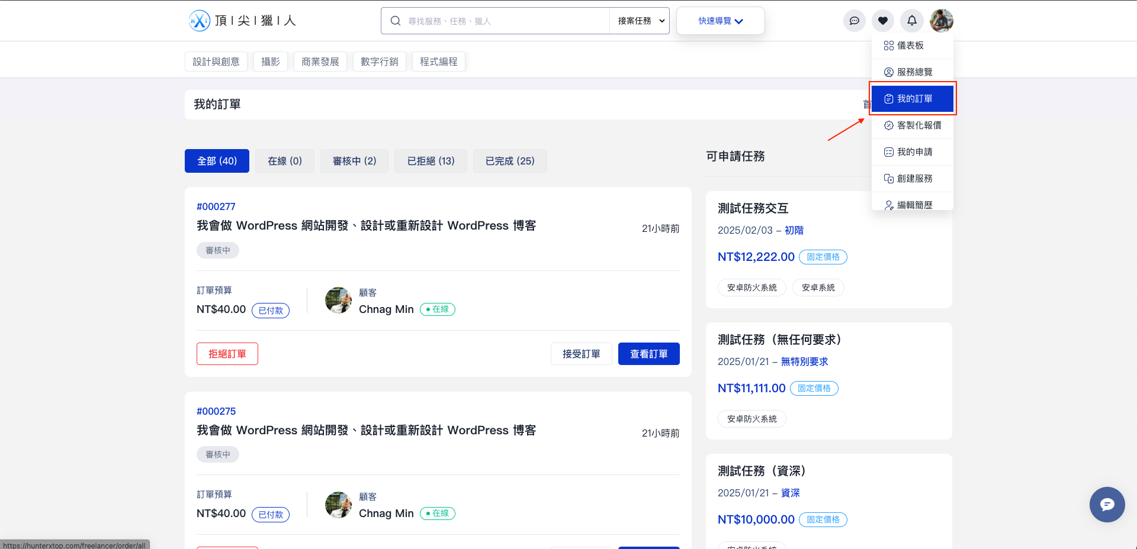Click the favorites heart icon
This screenshot has width=1137, height=549.
point(882,21)
